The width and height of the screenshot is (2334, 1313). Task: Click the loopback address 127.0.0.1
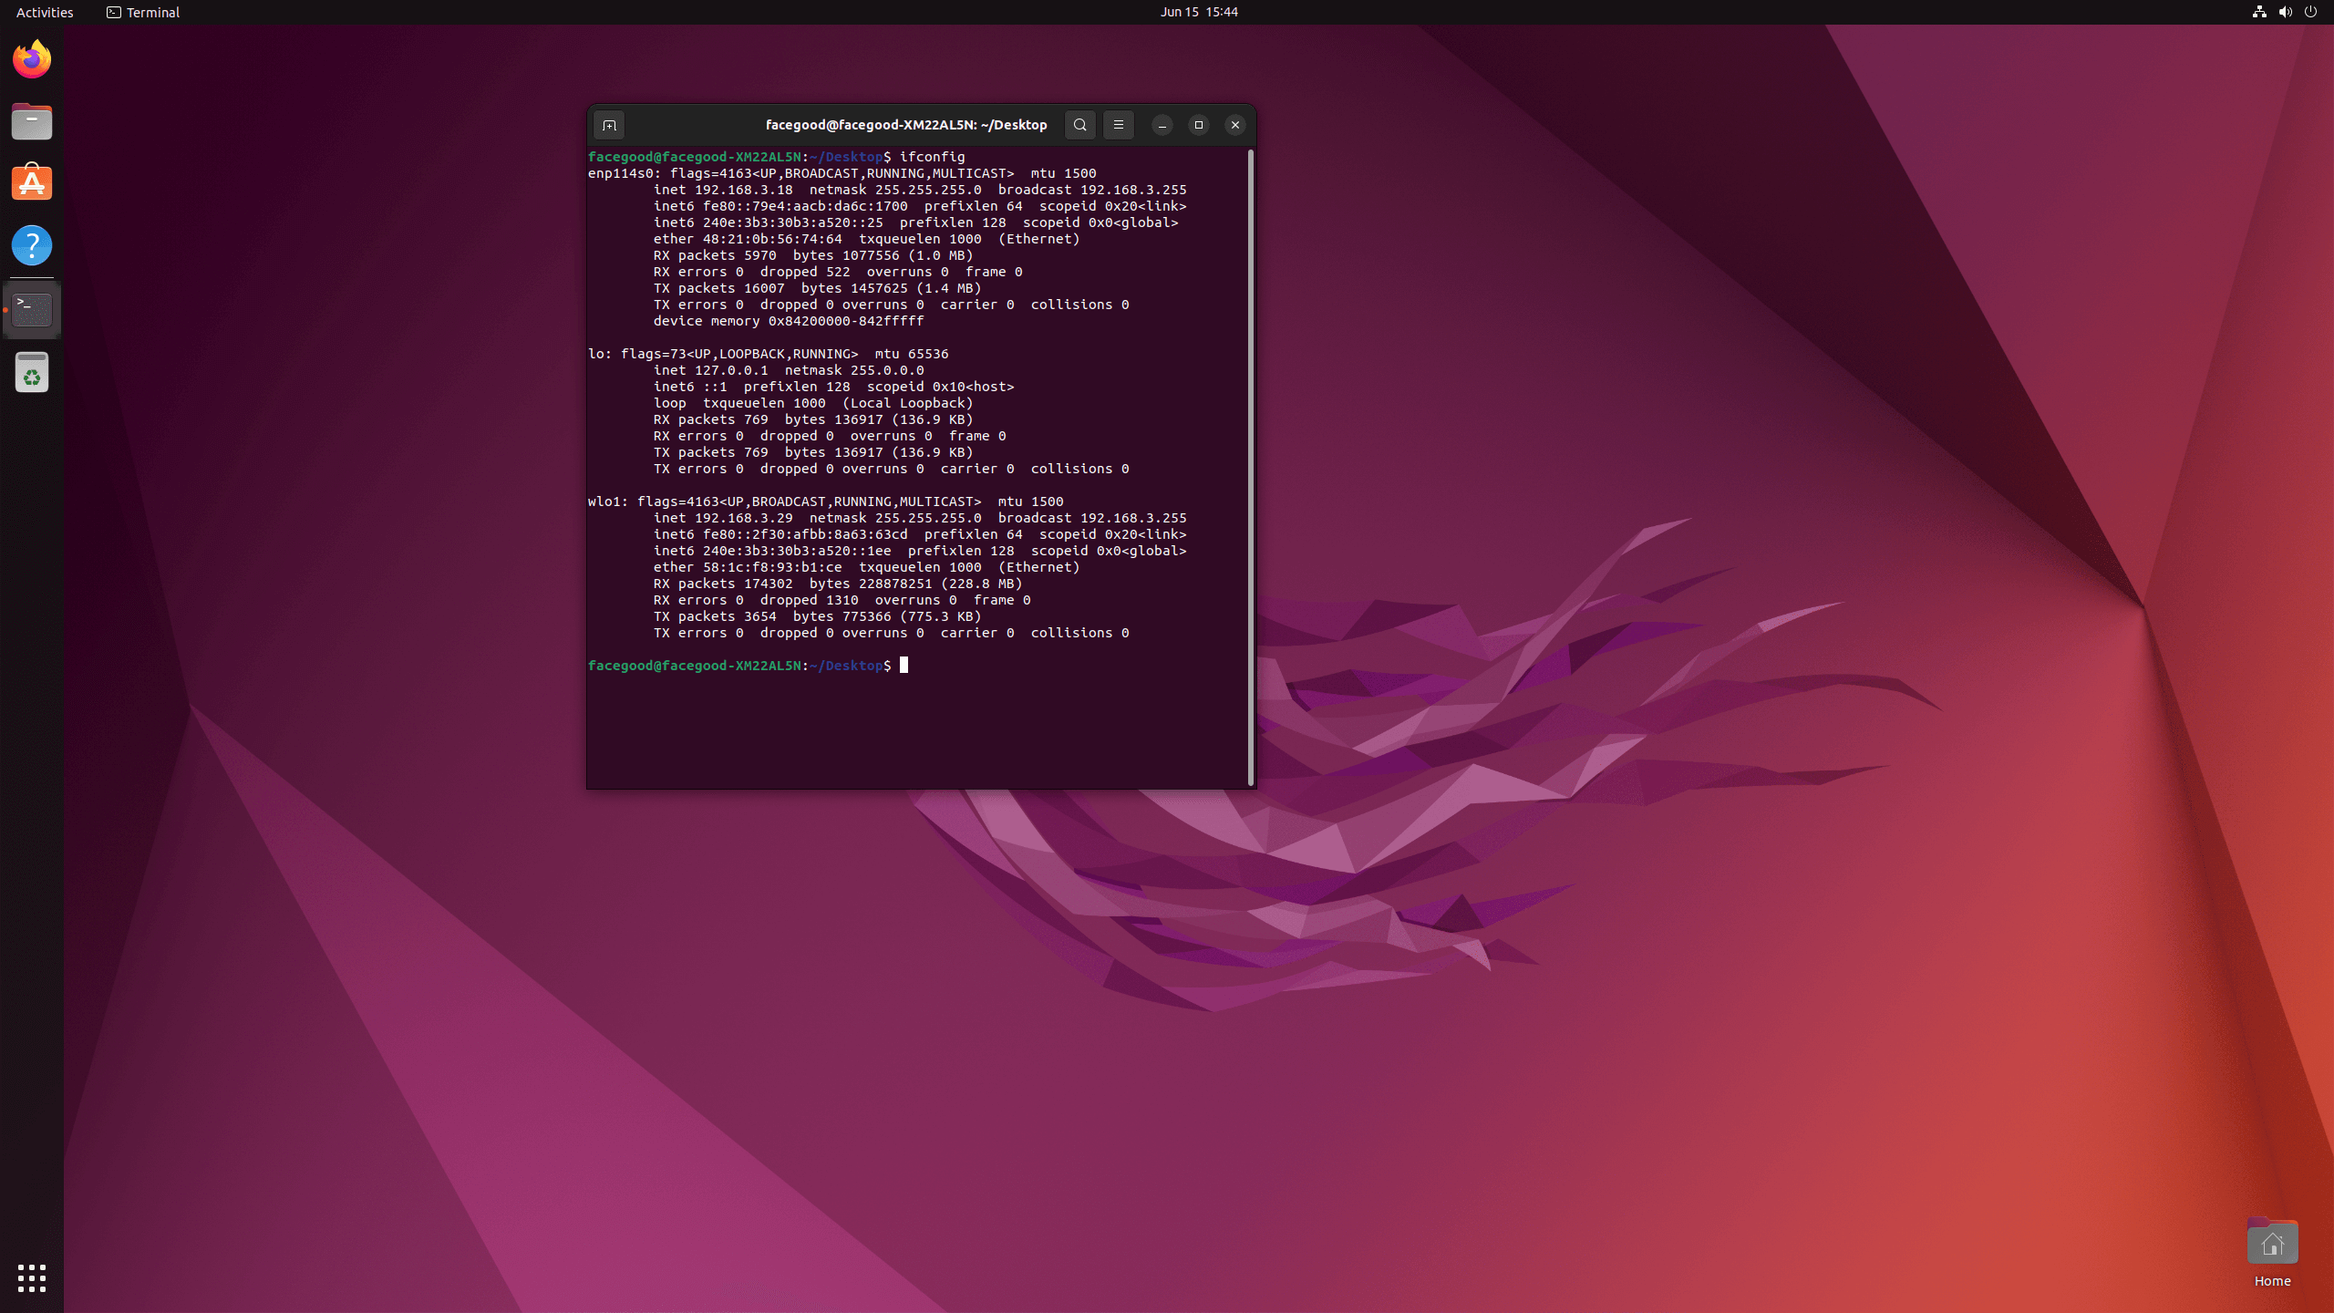pyautogui.click(x=731, y=370)
